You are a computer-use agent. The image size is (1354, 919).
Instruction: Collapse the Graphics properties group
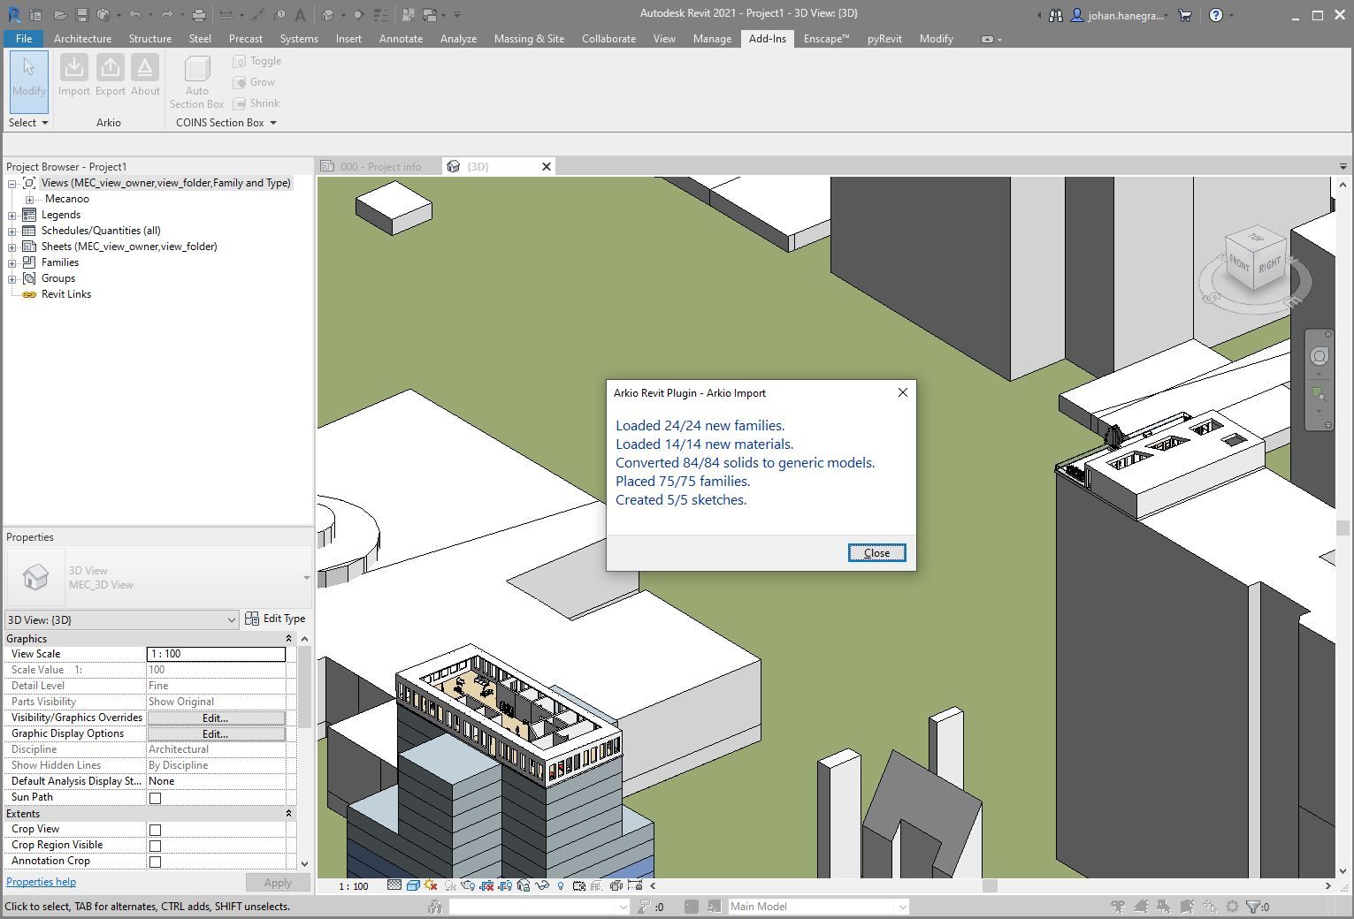[x=288, y=639]
